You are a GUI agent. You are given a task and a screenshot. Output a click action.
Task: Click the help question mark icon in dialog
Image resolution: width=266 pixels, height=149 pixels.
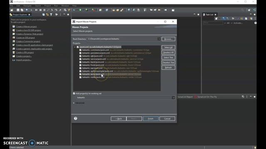pyautogui.click(x=76, y=118)
